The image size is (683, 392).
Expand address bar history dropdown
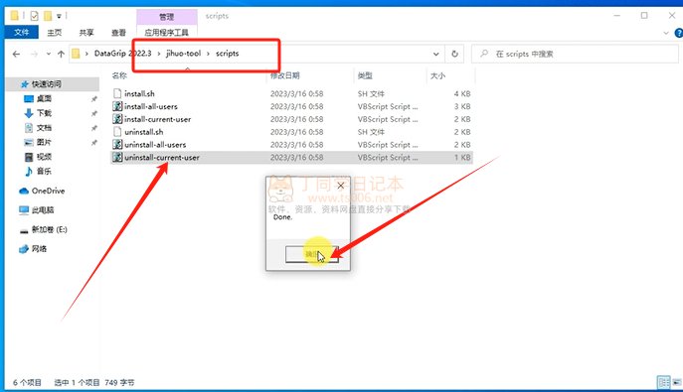pyautogui.click(x=436, y=54)
